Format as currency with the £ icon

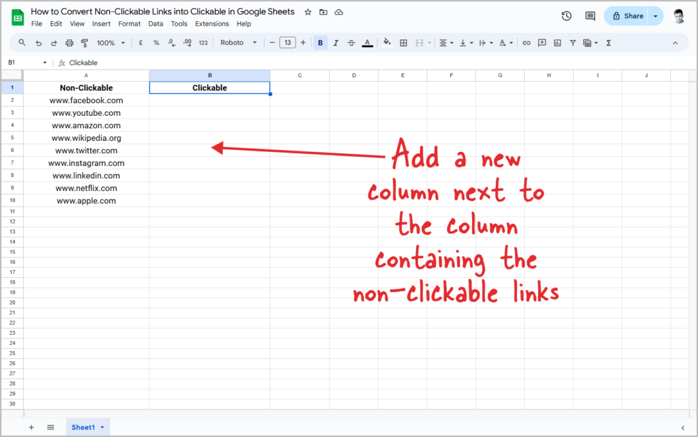click(141, 43)
